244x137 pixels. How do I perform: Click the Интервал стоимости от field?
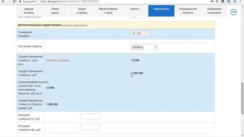[x=90, y=116]
